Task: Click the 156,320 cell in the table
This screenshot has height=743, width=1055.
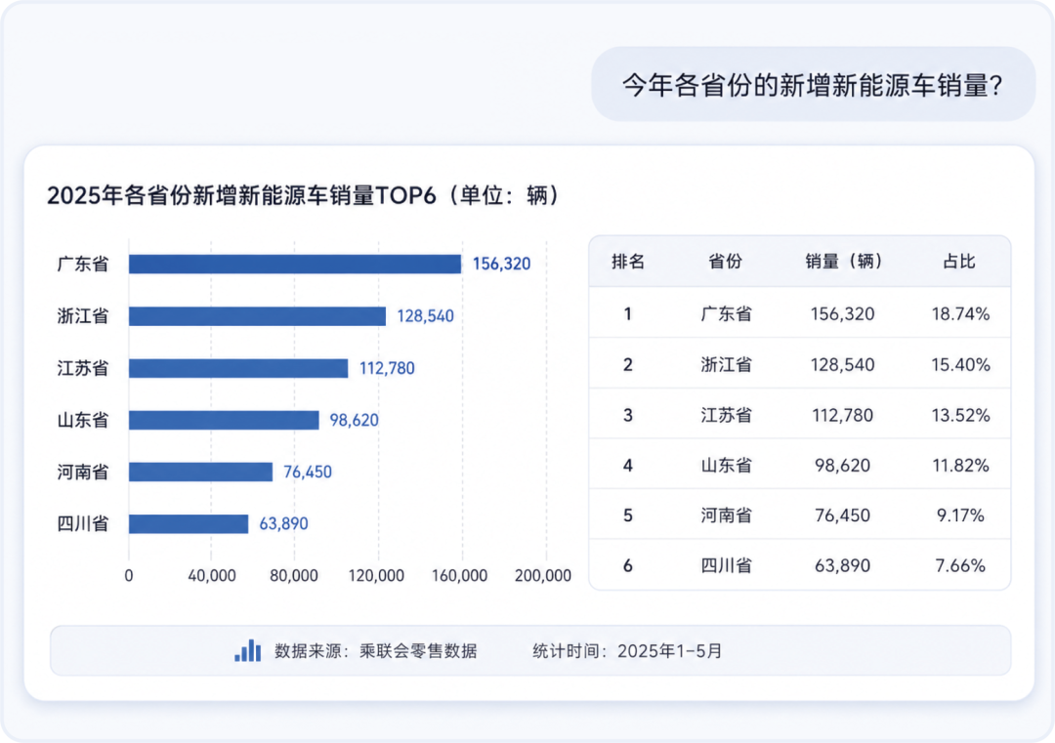Action: click(x=842, y=313)
